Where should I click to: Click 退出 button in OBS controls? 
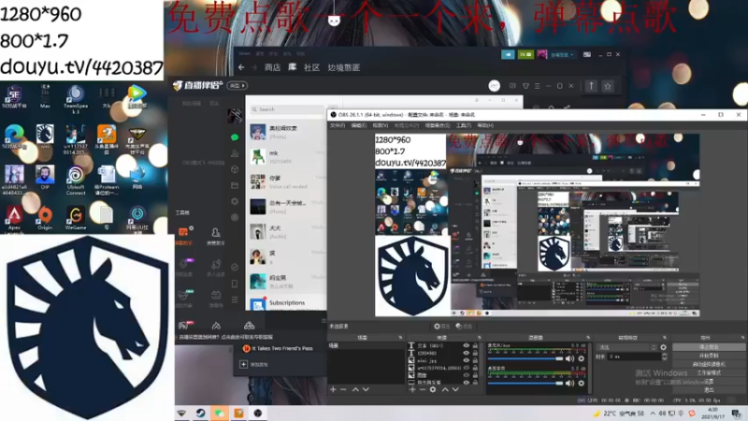tap(709, 390)
